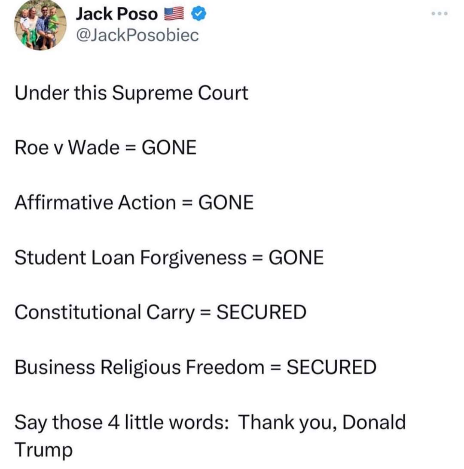Image resolution: width=464 pixels, height=469 pixels.
Task: Select the 'Affirmative Action' text
Action: [x=95, y=203]
